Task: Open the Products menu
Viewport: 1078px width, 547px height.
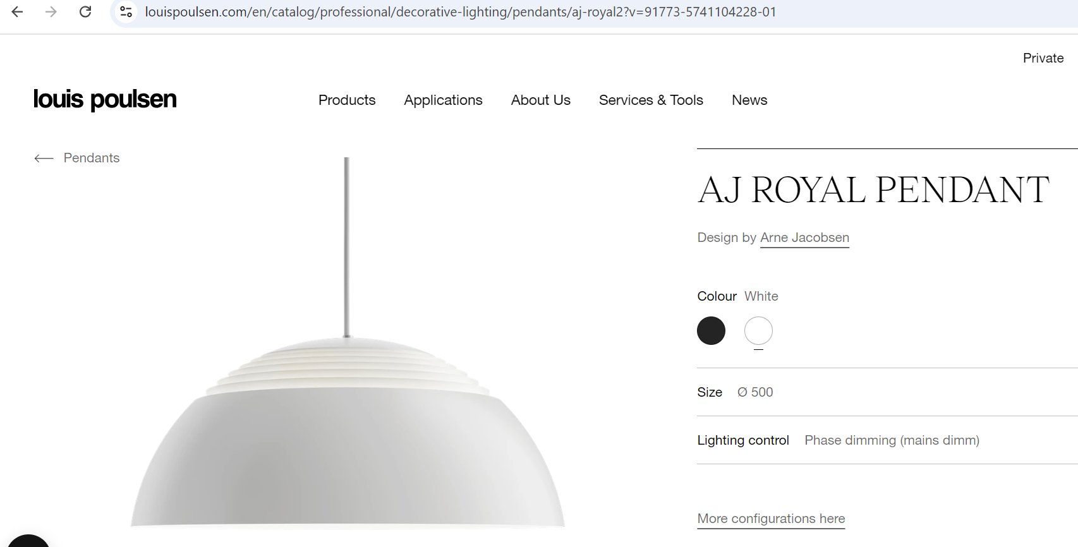Action: [347, 100]
